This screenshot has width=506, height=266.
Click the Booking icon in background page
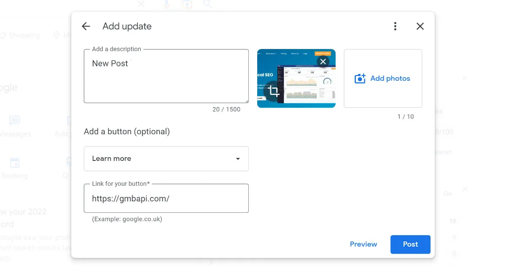coord(14,163)
